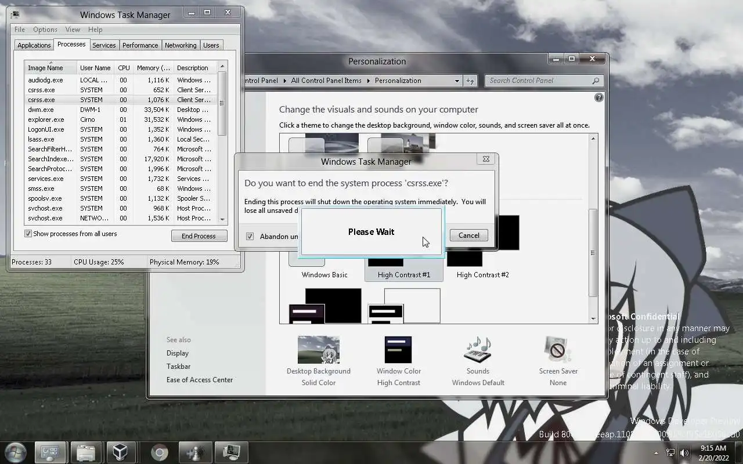This screenshot has height=464, width=743.
Task: Click Cancel in the csrss.exe dialog
Action: tap(468, 235)
